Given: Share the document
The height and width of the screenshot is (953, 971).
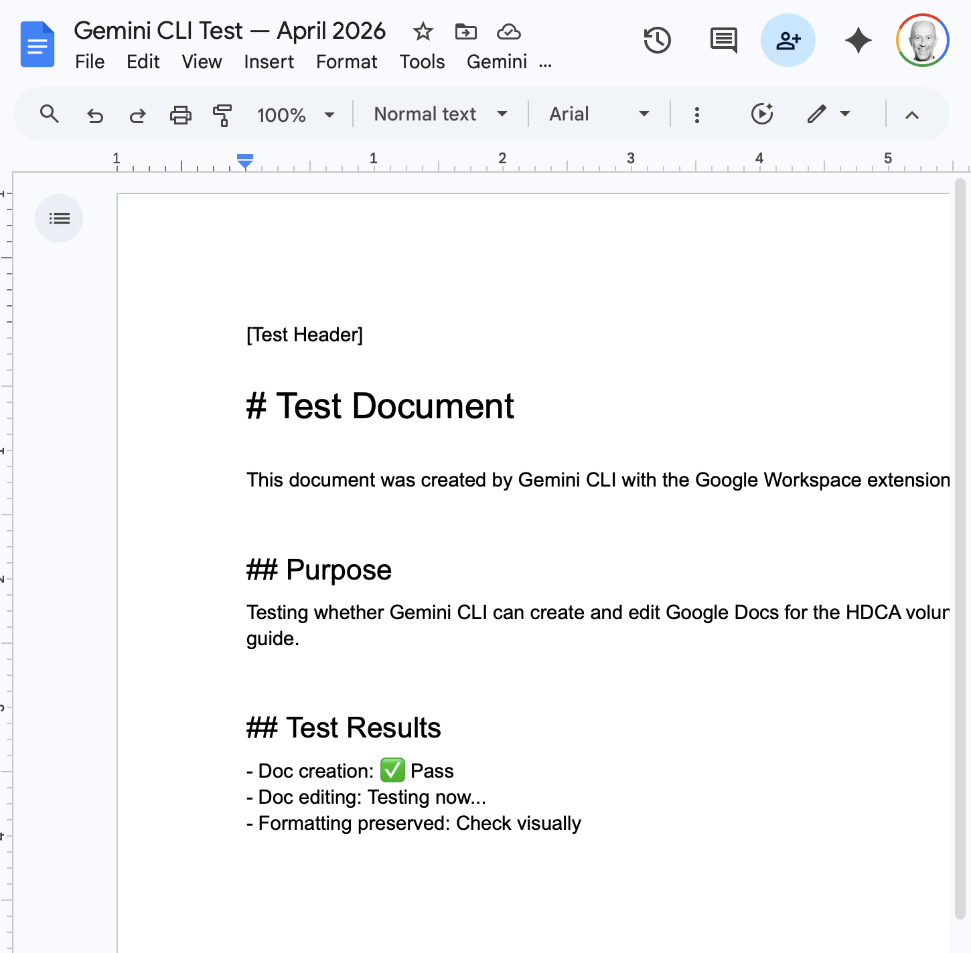Looking at the screenshot, I should tap(788, 40).
